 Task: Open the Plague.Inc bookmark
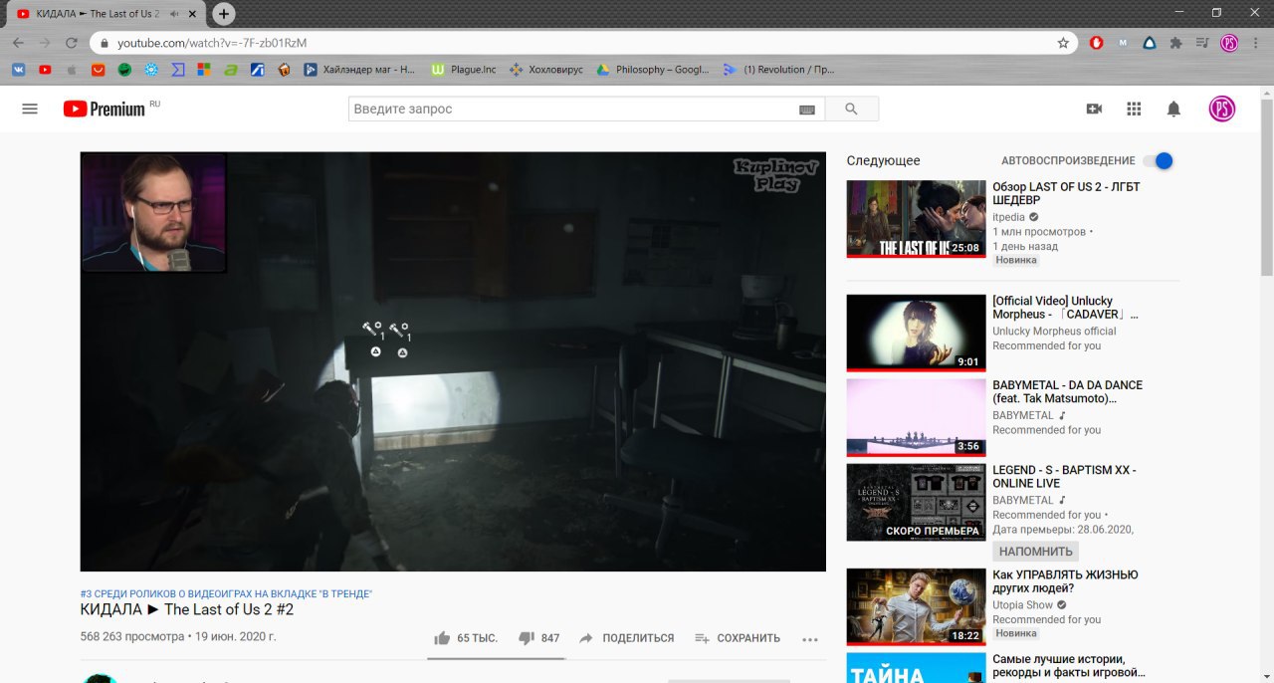pos(463,70)
